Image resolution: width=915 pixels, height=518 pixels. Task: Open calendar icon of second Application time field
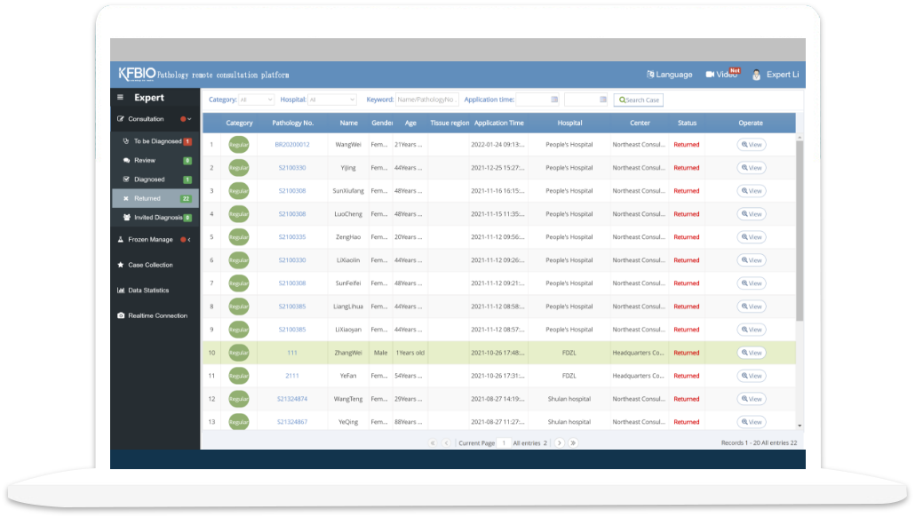pos(603,100)
